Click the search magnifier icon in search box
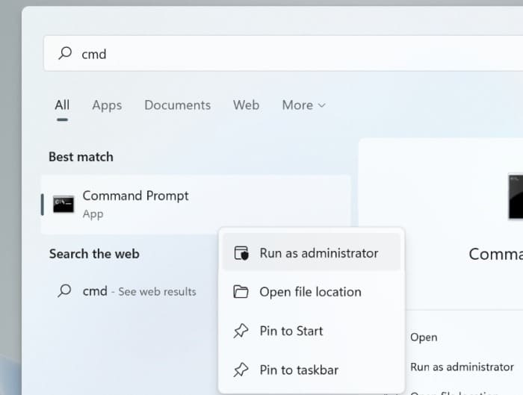Image resolution: width=523 pixels, height=395 pixels. 65,53
